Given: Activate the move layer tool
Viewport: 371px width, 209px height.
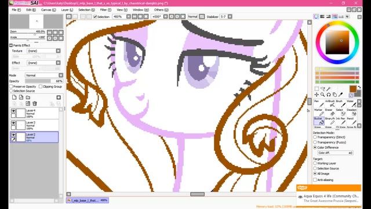Looking at the screenshot, I should [317, 95].
